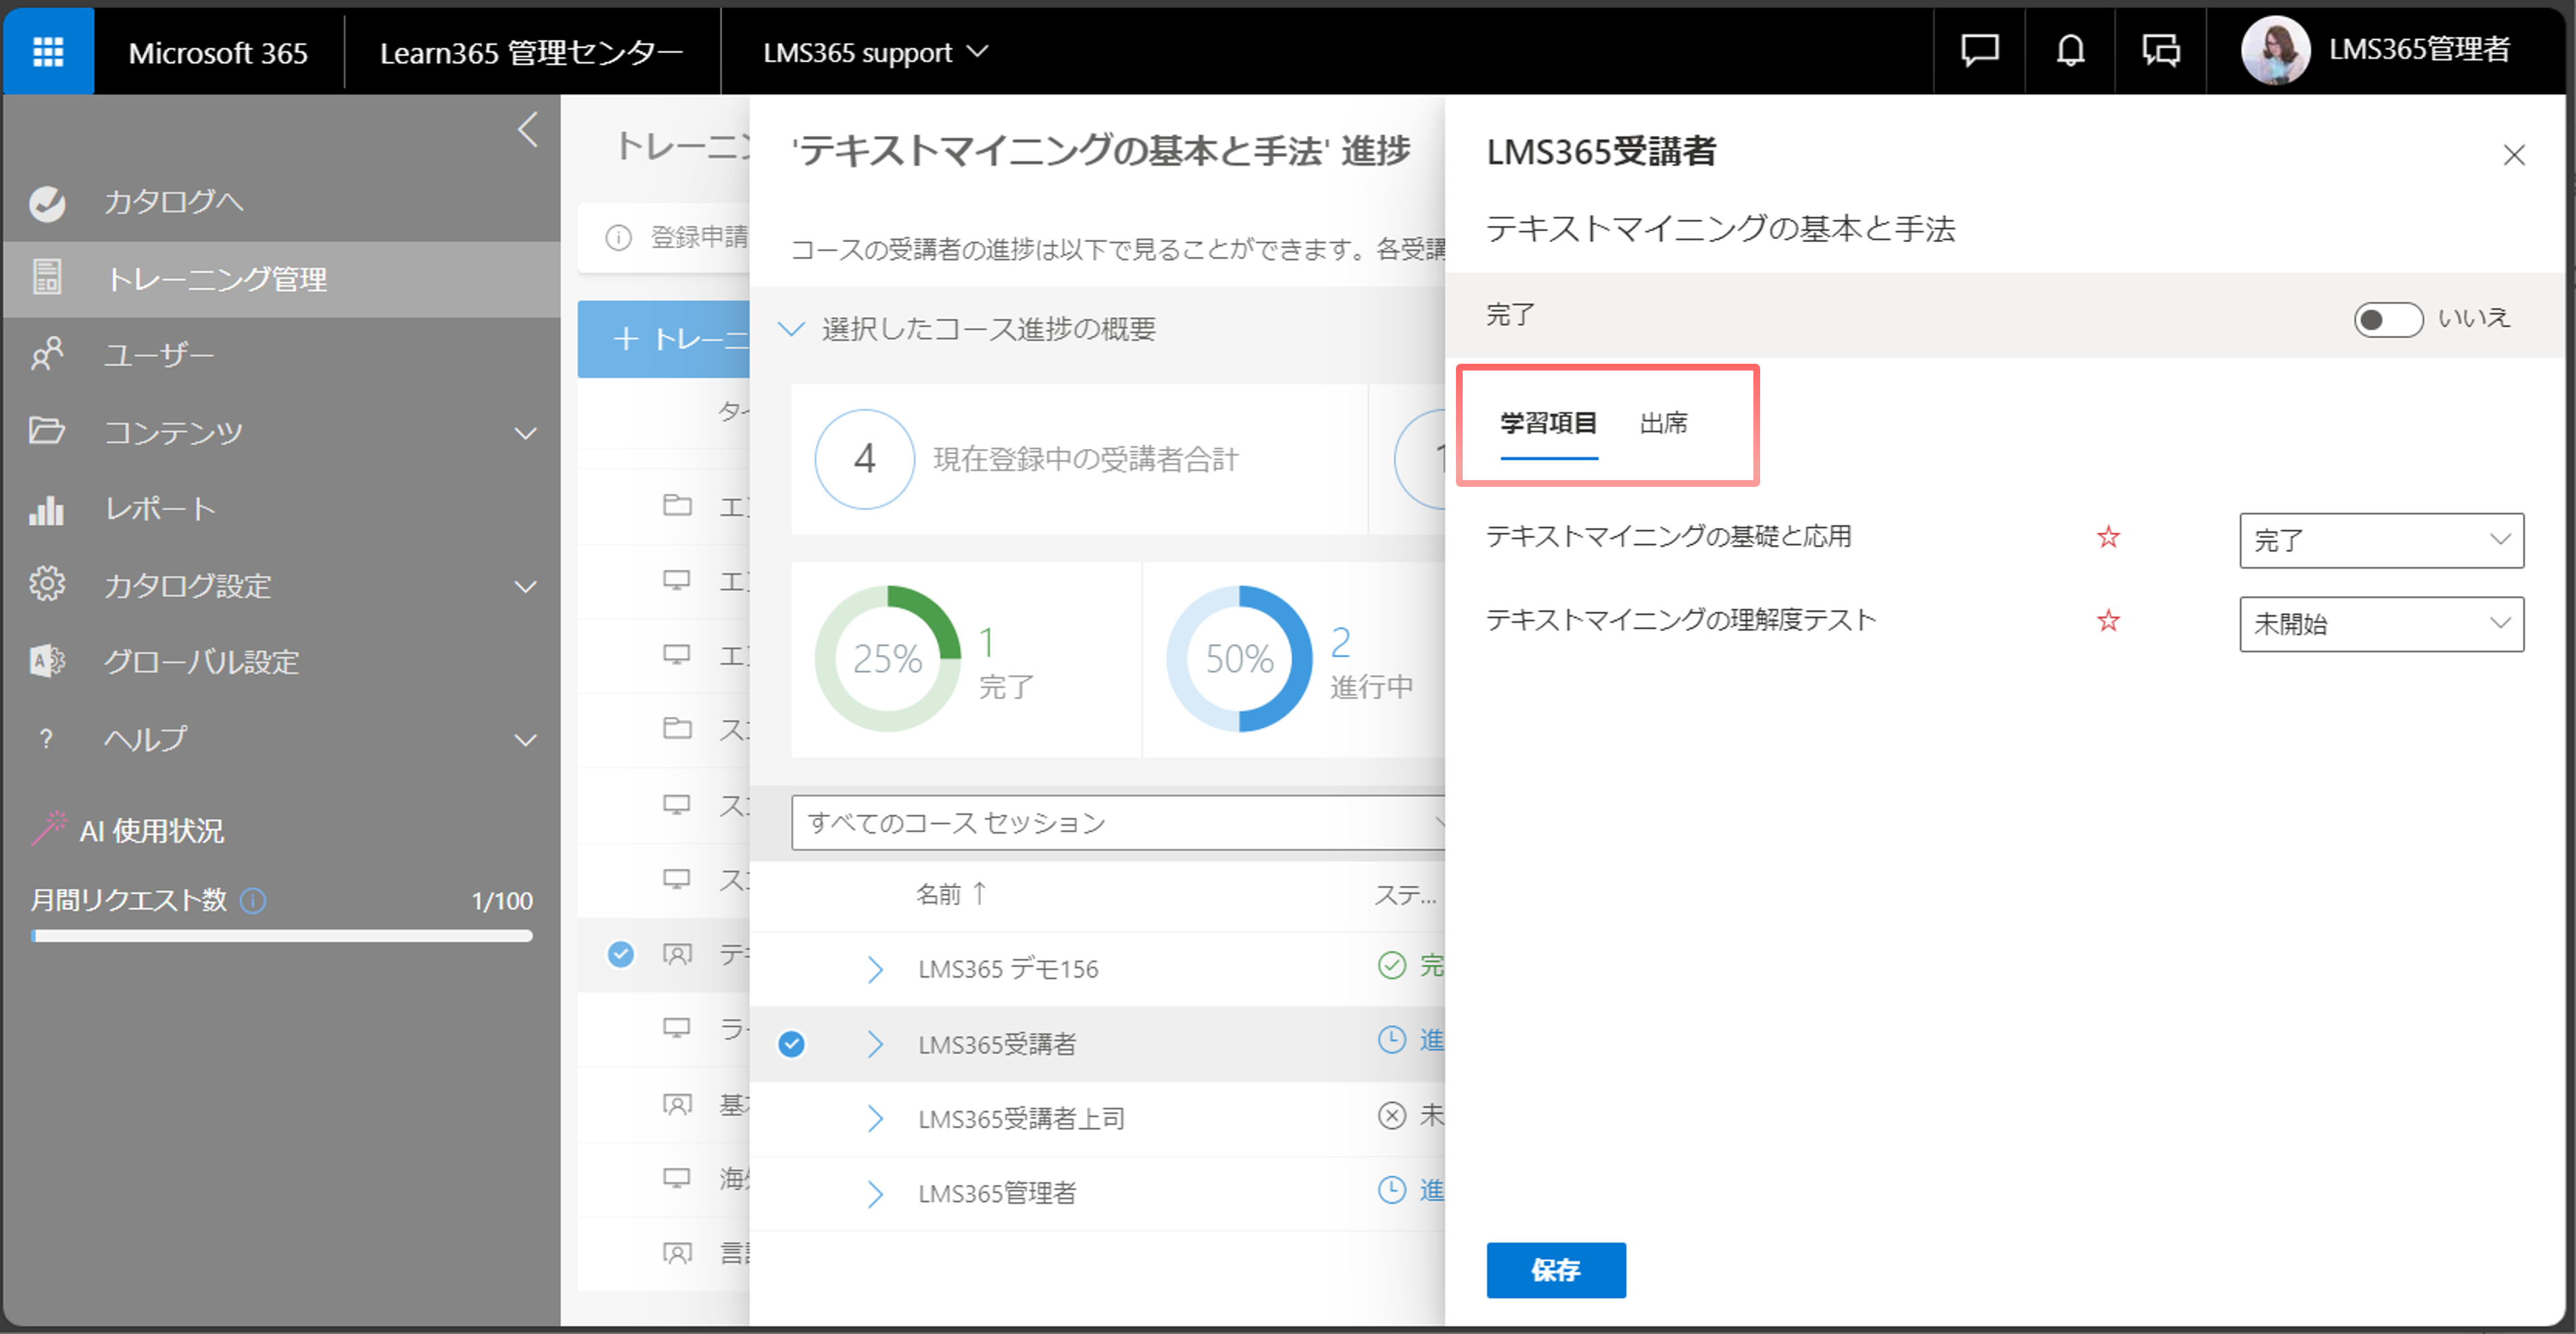Click the 50% 進行中 donut chart
This screenshot has height=1334, width=2576.
(x=1240, y=659)
